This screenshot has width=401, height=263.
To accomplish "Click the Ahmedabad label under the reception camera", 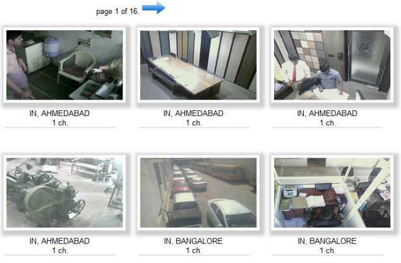I will [327, 113].
